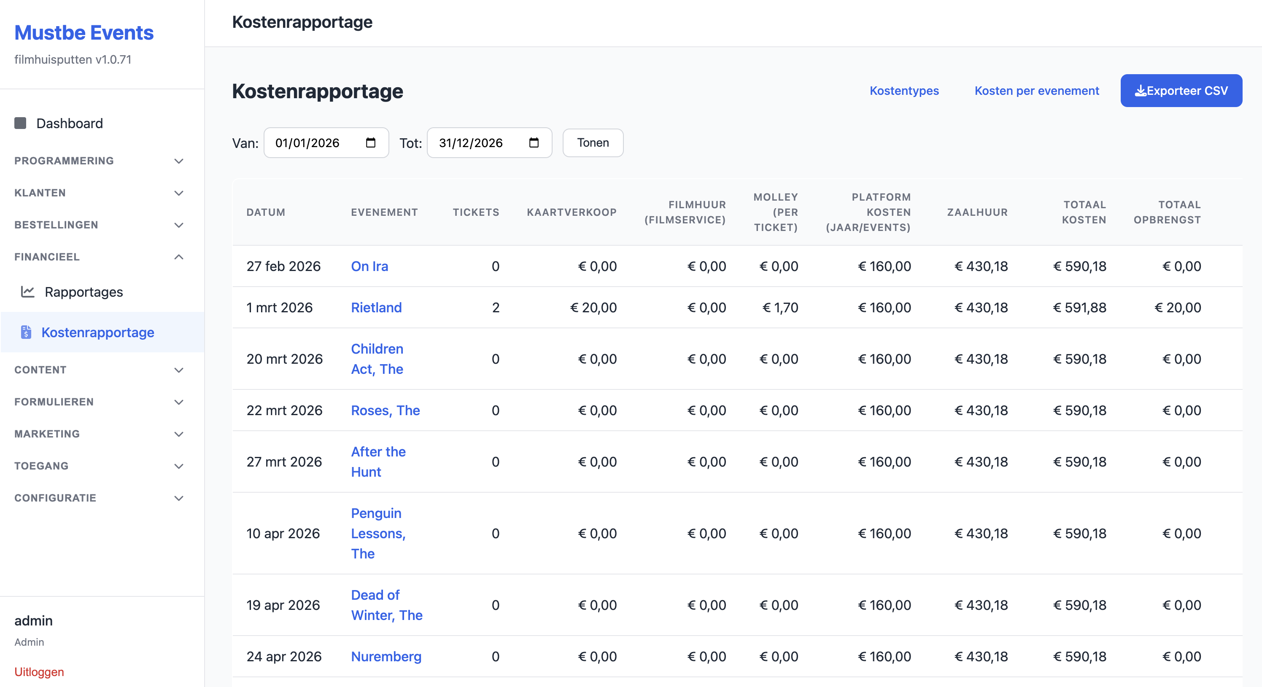
Task: Click the Rapportages chart icon
Action: click(28, 292)
